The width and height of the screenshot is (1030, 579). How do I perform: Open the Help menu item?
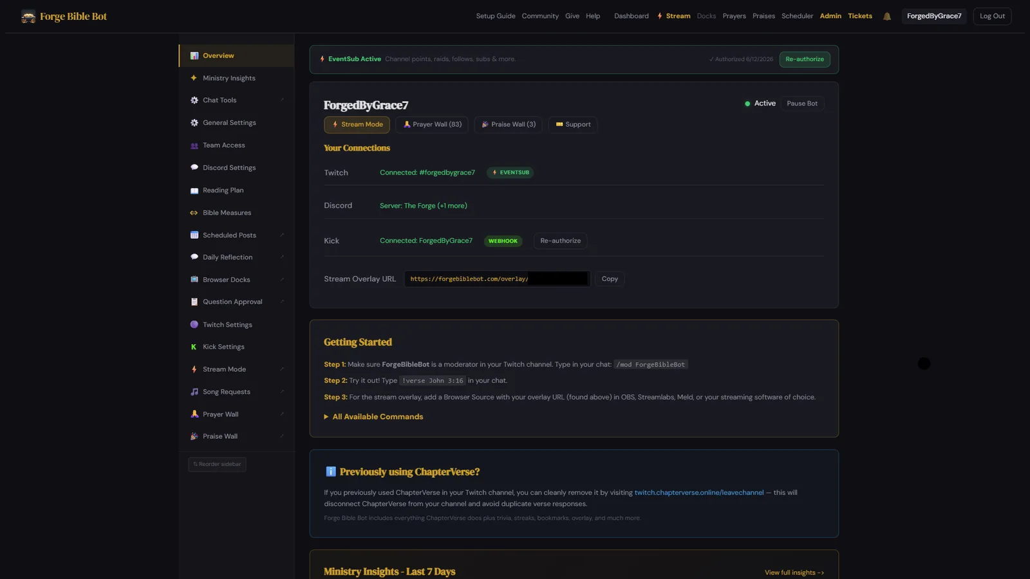pyautogui.click(x=593, y=16)
